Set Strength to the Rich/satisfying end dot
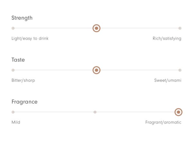193x142 pixels. point(180,28)
